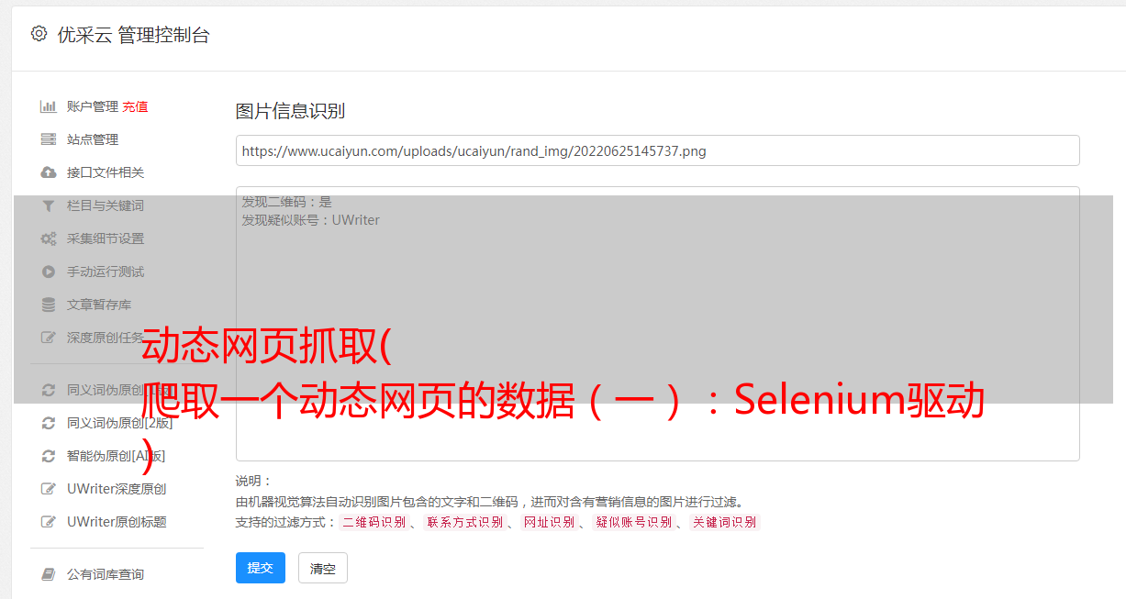Click the refresh icon for 智能伪原创[AI版]
This screenshot has width=1126, height=599.
[x=49, y=456]
